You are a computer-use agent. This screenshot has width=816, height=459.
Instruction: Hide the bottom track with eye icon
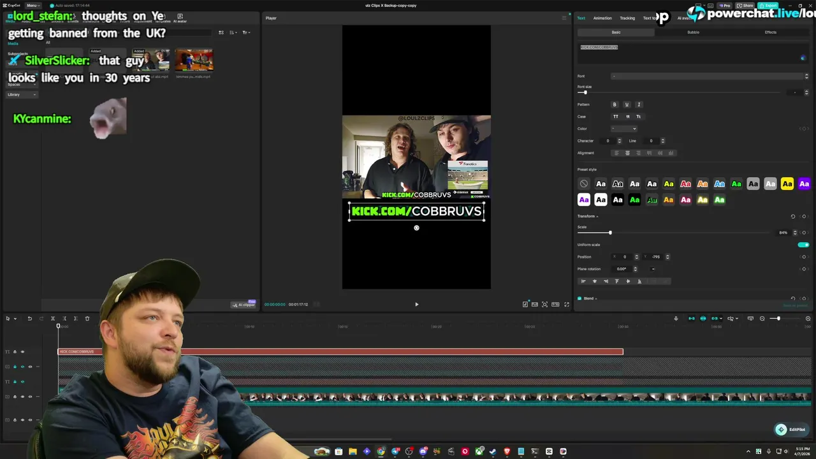(x=22, y=419)
